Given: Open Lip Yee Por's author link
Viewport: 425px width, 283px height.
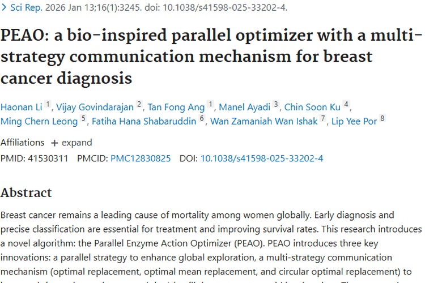Looking at the screenshot, I should pos(354,121).
